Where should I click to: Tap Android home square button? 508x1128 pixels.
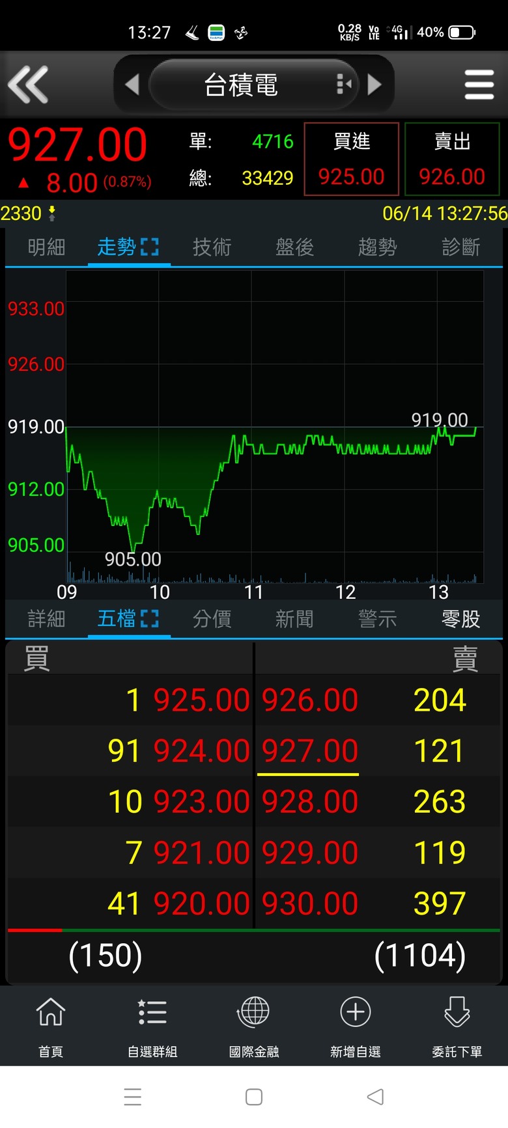coord(254,1097)
